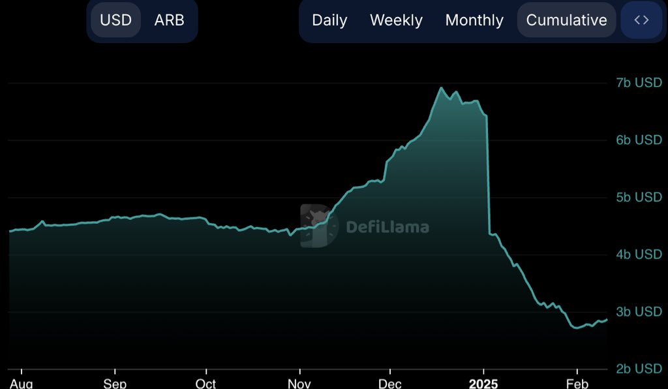Viewport: 668px width, 389px height.
Task: Click the 7b USD axis label
Action: [639, 83]
